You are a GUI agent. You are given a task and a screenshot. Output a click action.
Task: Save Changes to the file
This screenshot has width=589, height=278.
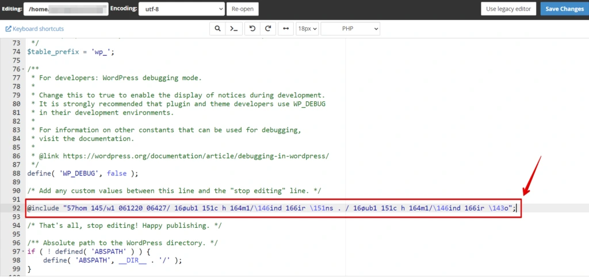[x=564, y=9]
